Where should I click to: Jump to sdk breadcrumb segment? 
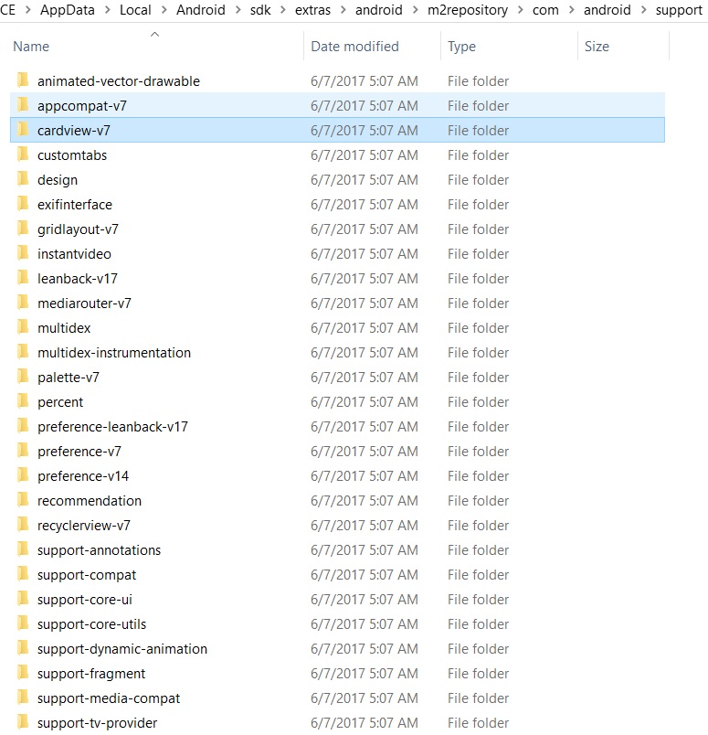(x=260, y=10)
